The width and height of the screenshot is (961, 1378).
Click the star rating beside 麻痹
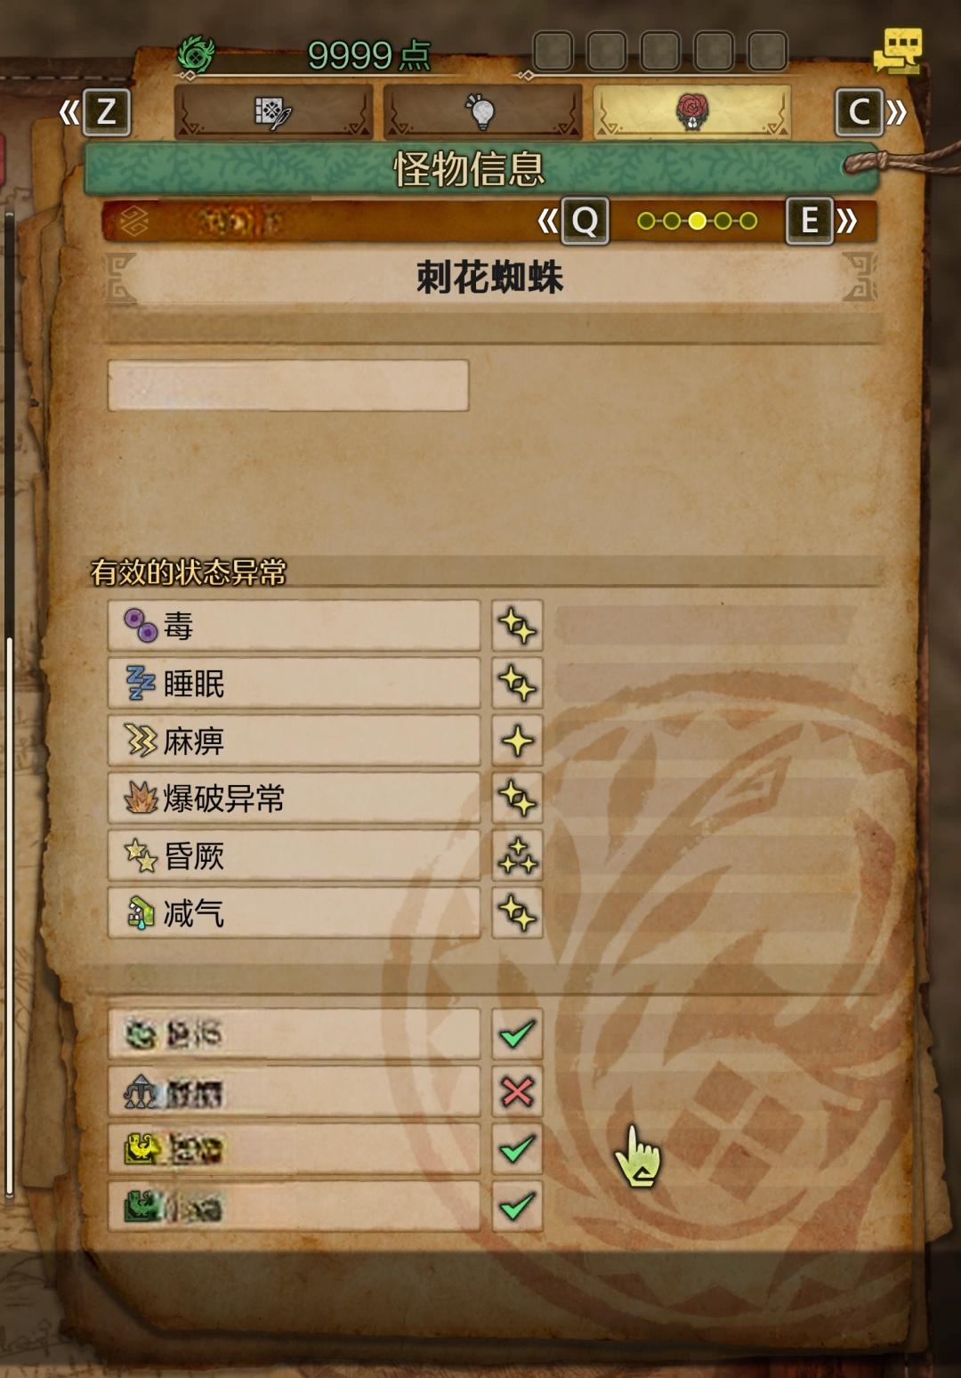point(517,741)
